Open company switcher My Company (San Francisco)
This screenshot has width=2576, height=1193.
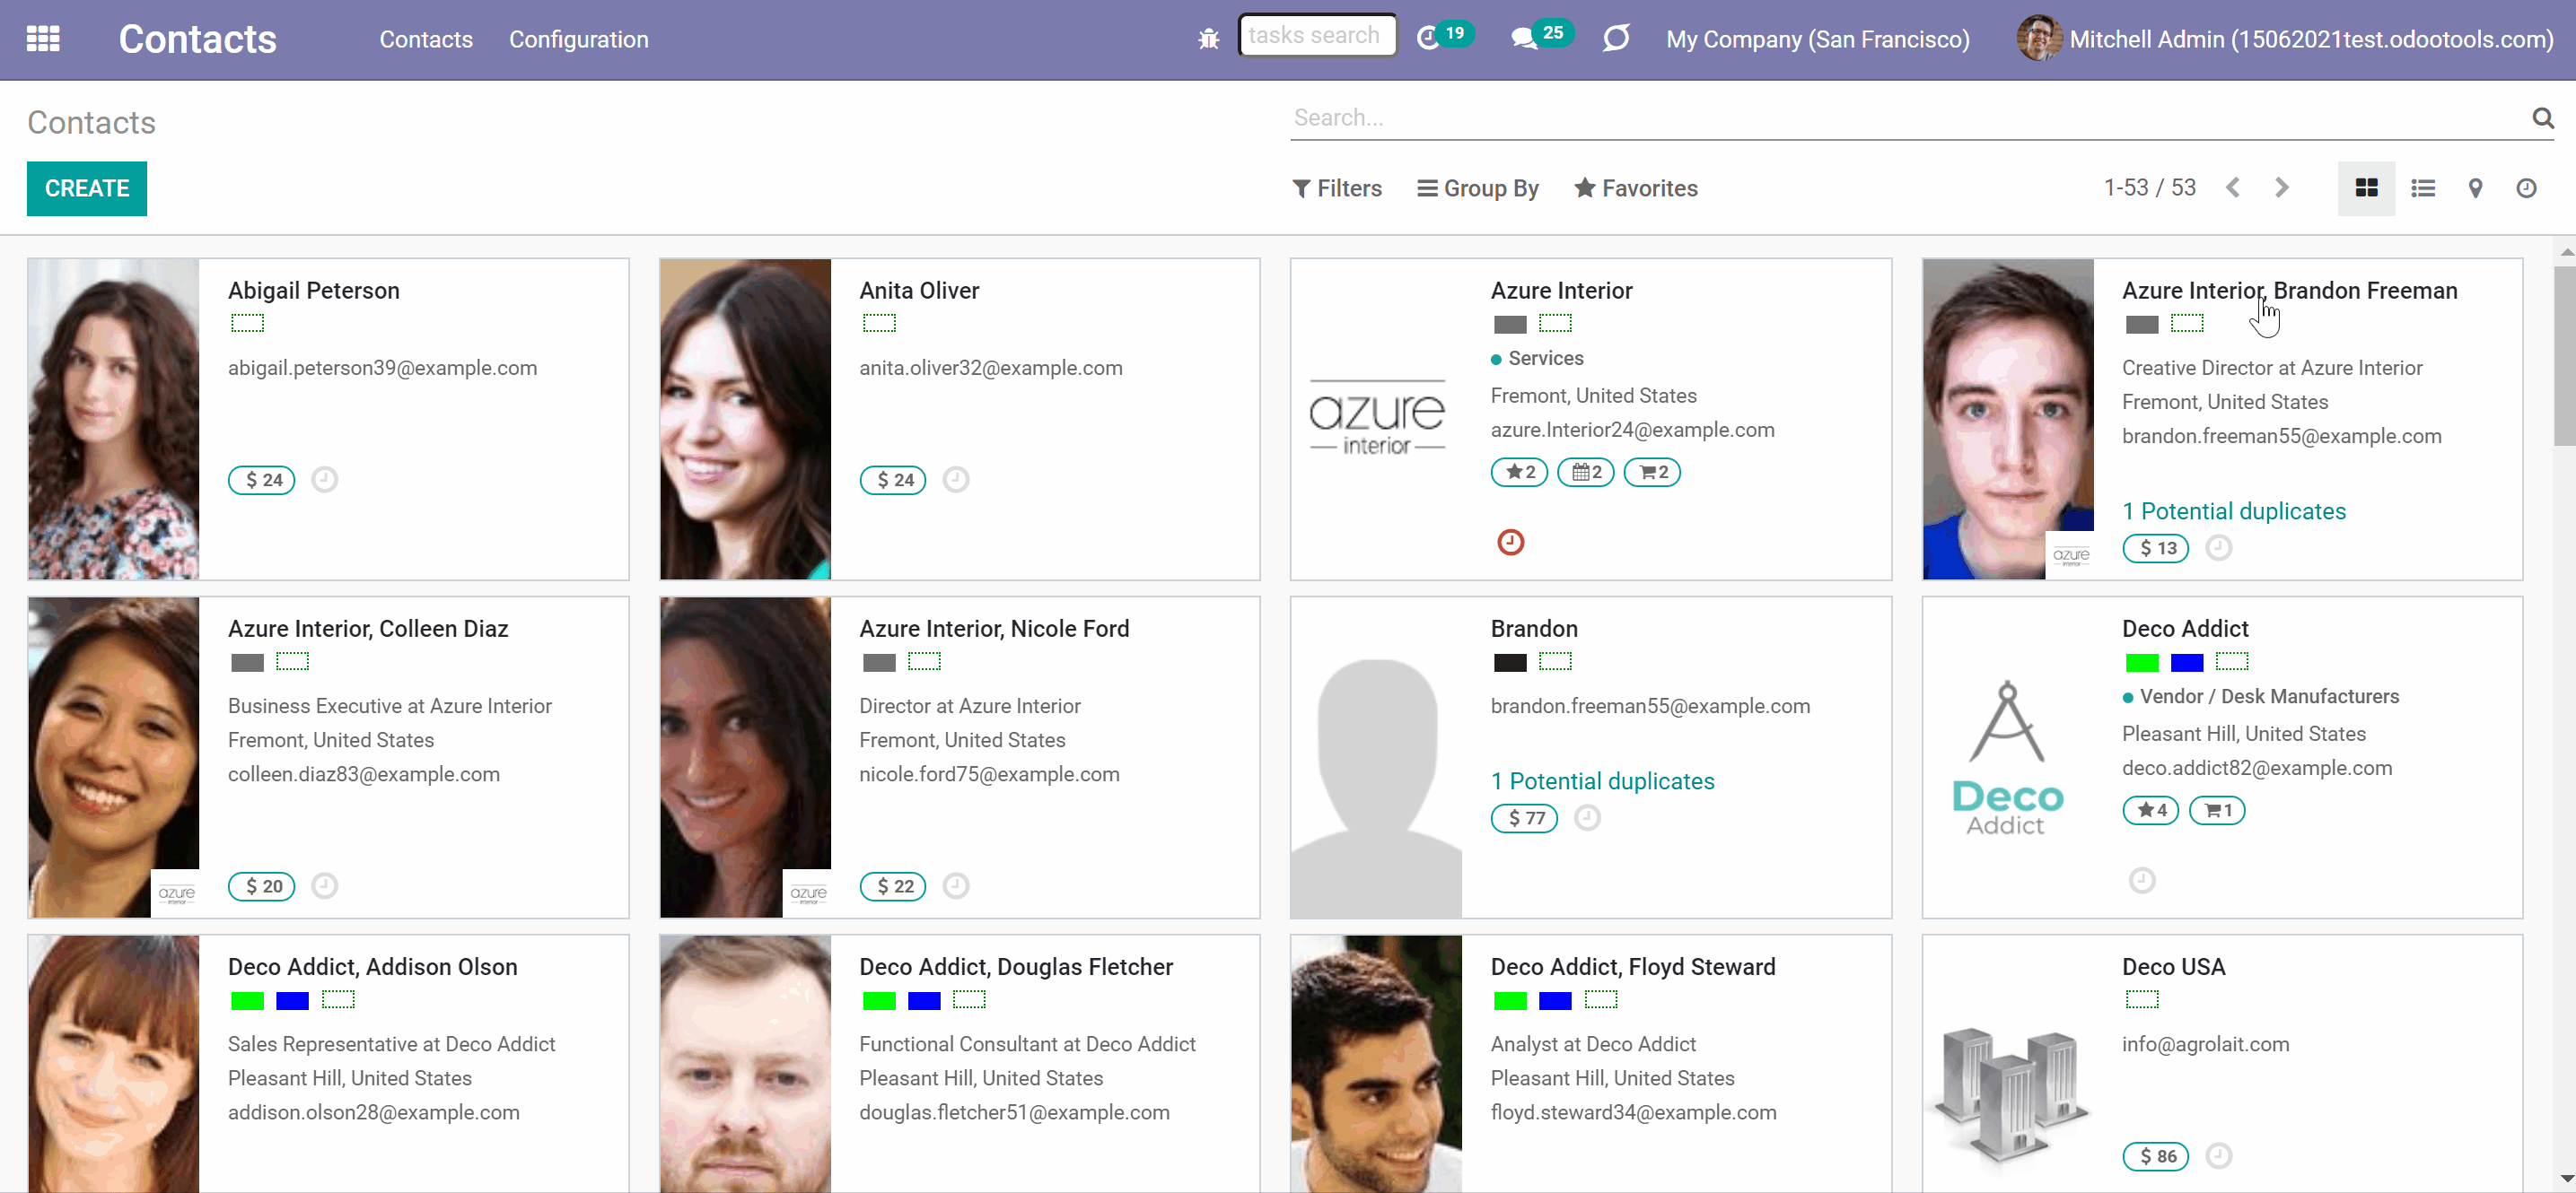tap(1817, 39)
